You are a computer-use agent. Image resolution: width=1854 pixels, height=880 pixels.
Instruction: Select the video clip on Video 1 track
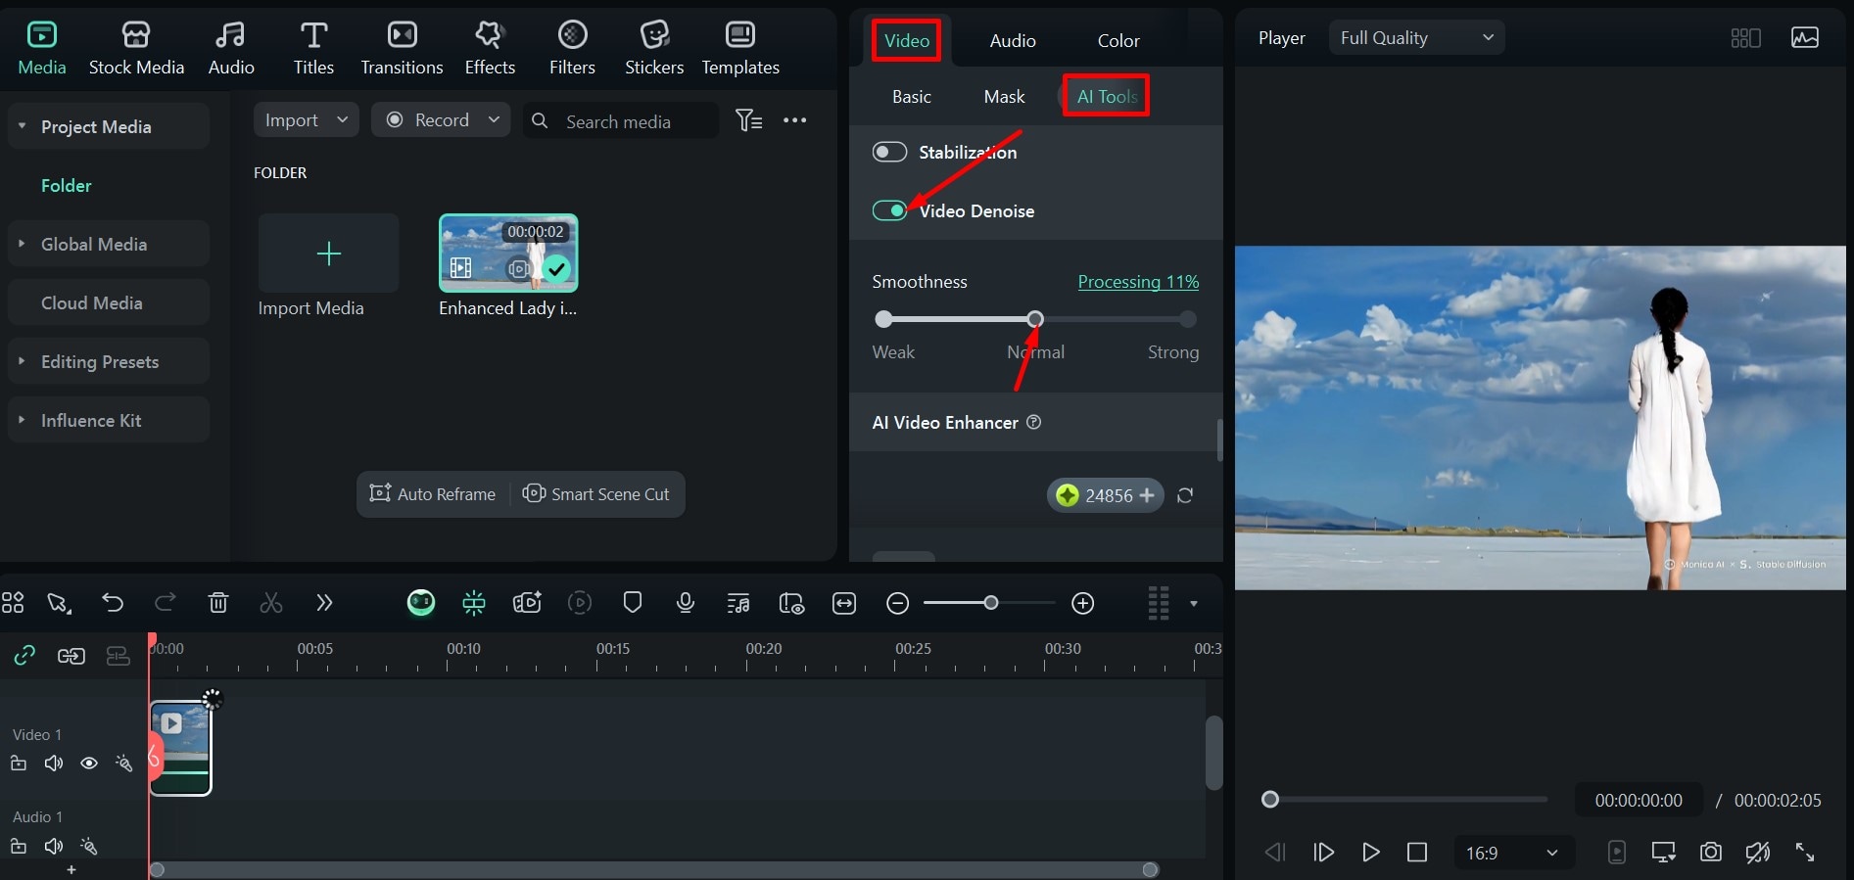(181, 748)
